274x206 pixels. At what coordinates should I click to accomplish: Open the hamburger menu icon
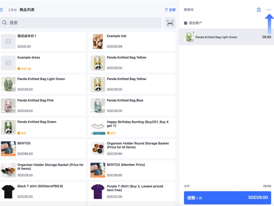(x=1, y=10)
